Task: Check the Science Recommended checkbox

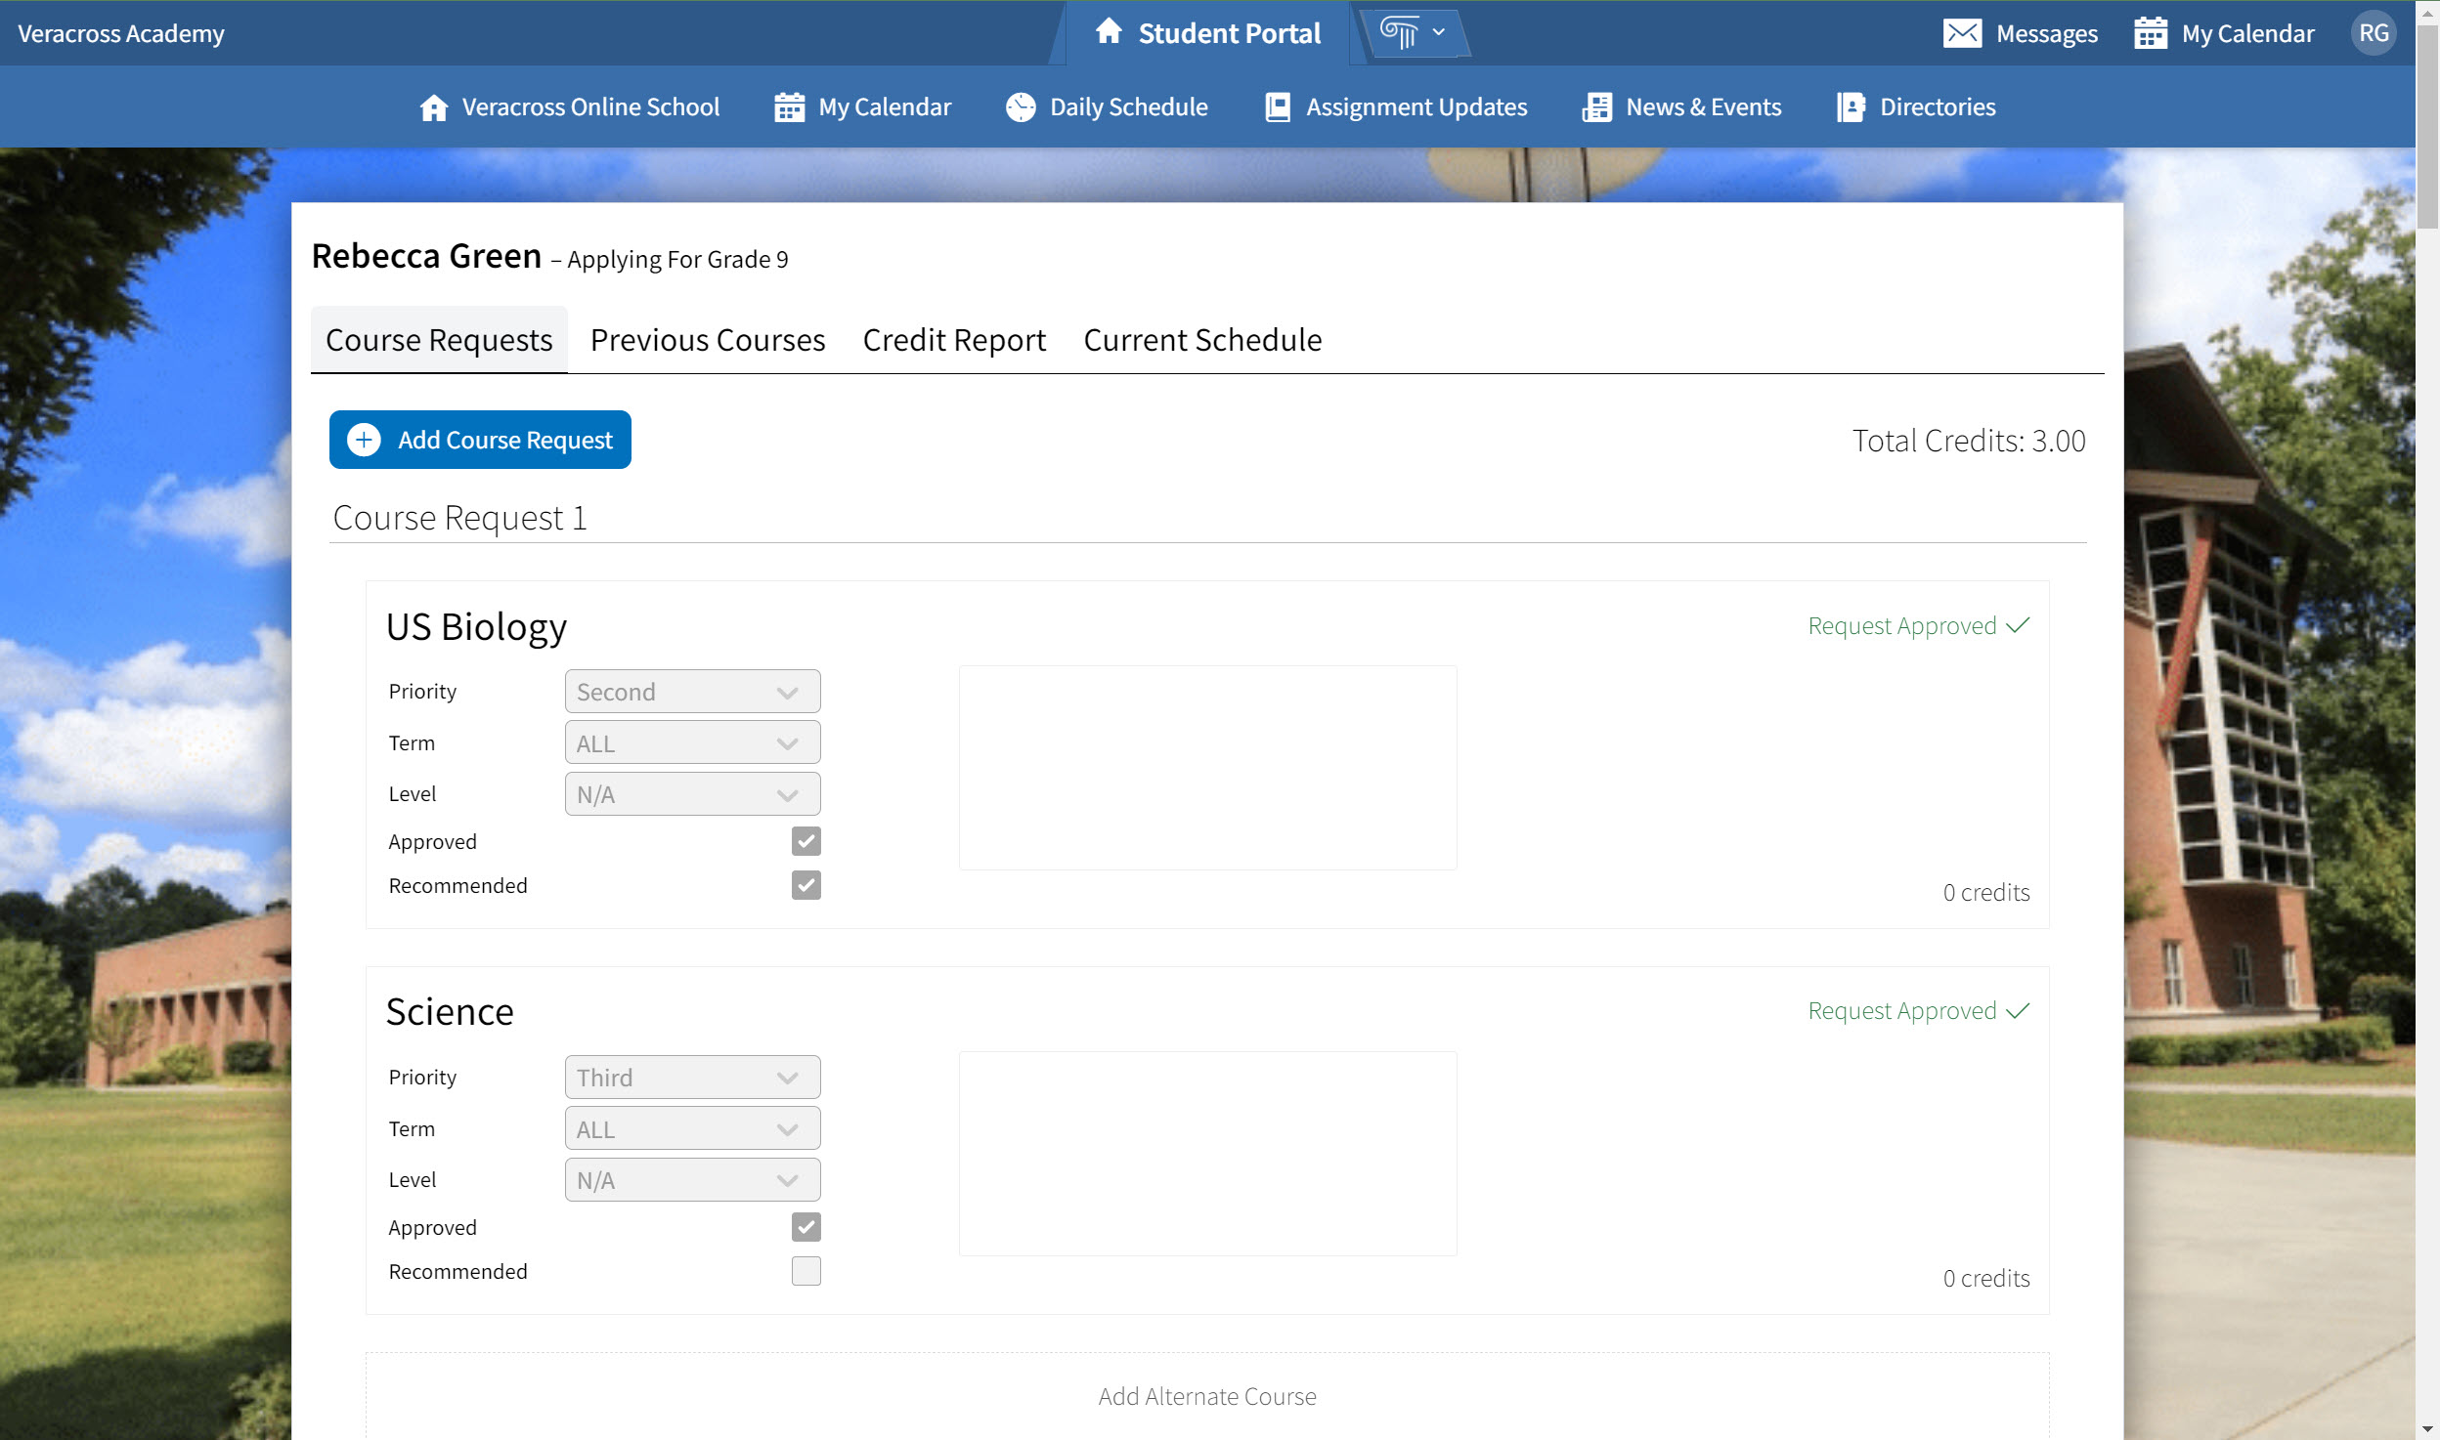Action: pos(806,1271)
